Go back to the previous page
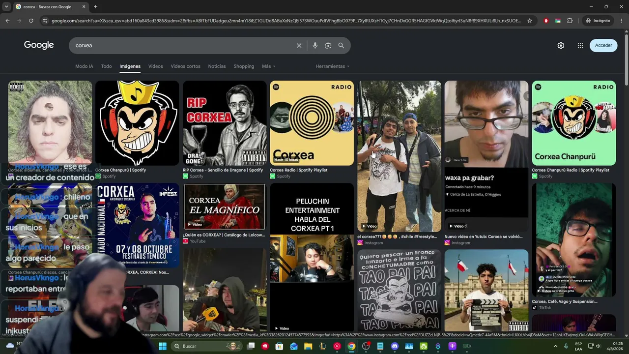The width and height of the screenshot is (629, 354). pyautogui.click(x=7, y=21)
